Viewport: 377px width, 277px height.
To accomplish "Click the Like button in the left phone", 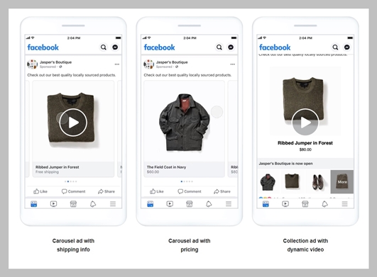I will click(40, 191).
